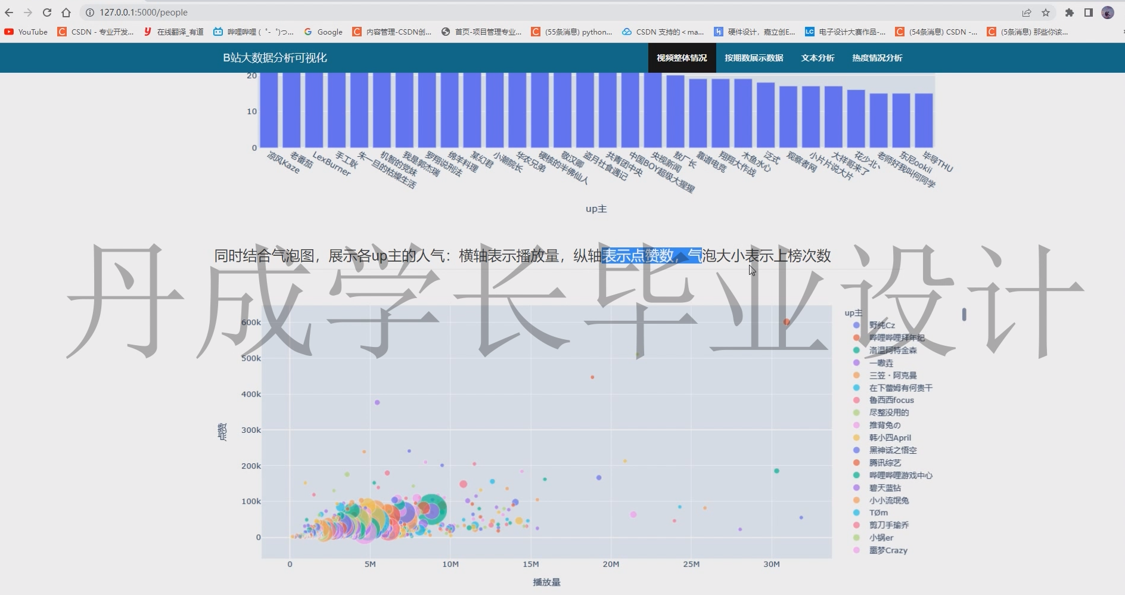
Task: Hide the TØm legend series
Action: click(871, 513)
